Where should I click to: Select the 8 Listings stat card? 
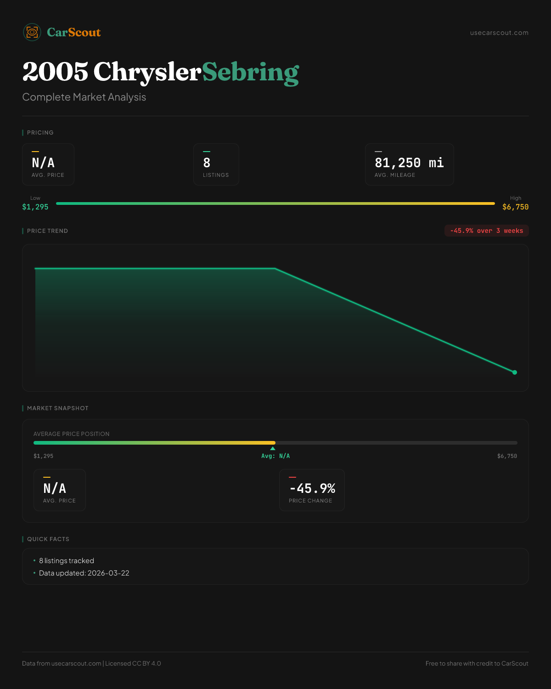(216, 164)
